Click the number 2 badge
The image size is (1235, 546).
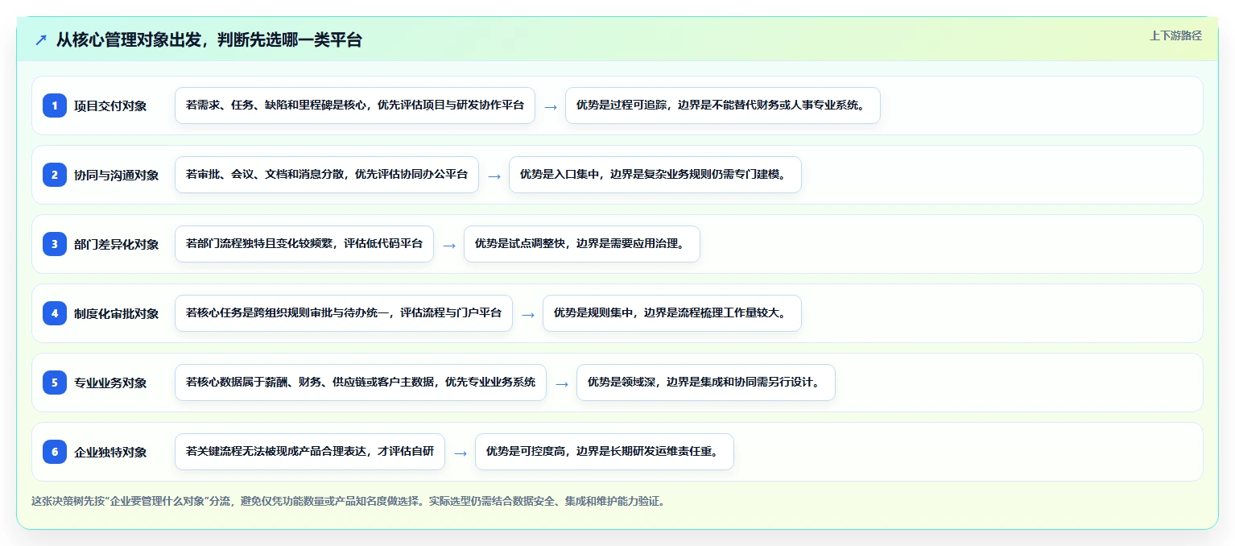click(x=55, y=174)
